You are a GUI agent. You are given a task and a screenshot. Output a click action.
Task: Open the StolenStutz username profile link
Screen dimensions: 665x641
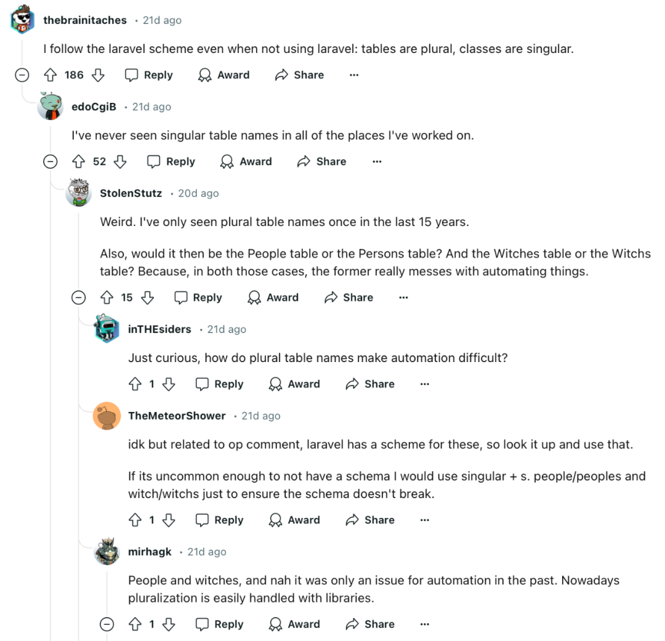(131, 193)
